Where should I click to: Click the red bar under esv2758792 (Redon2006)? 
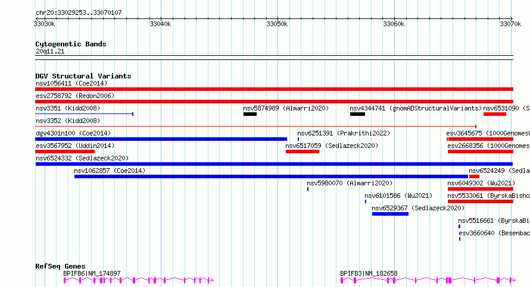pos(274,102)
